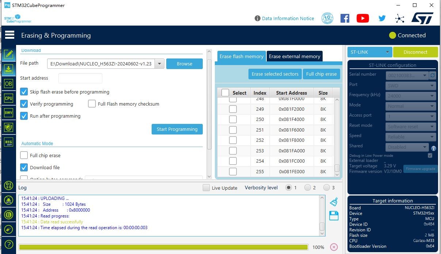This screenshot has height=254, width=441.
Task: Expand the File path dropdown arrow
Action: [159, 64]
